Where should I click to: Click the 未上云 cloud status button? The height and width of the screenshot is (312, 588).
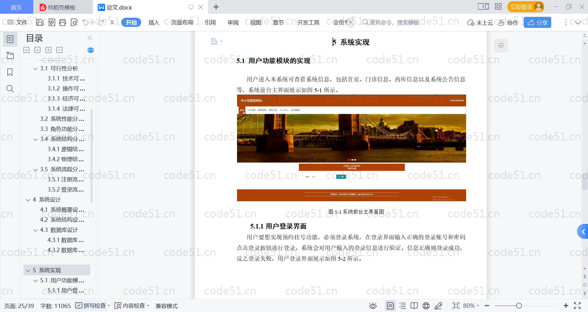click(x=480, y=23)
